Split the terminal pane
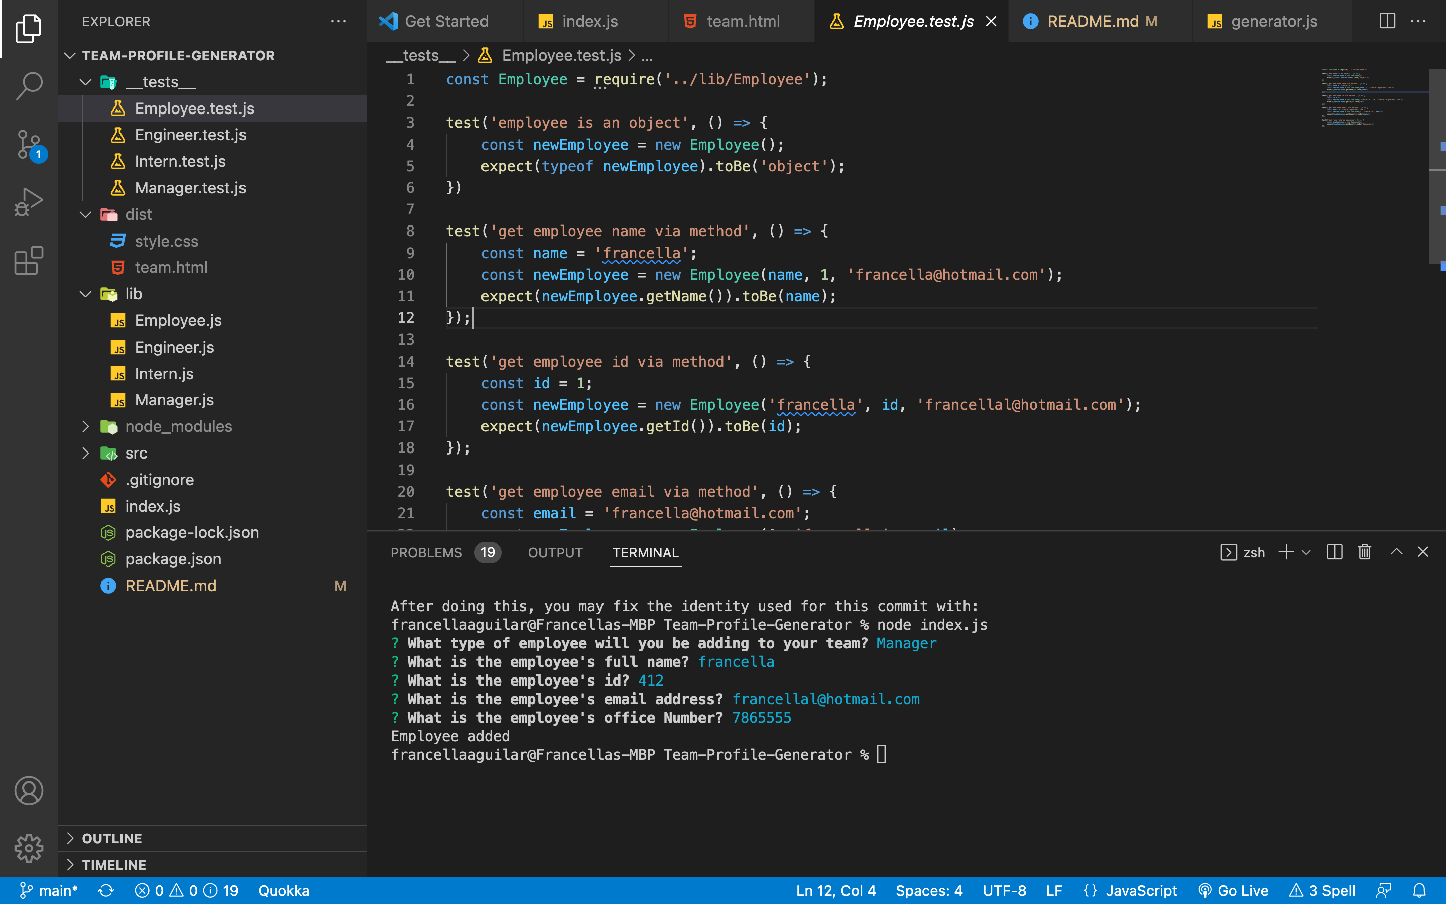The width and height of the screenshot is (1446, 904). coord(1334,552)
